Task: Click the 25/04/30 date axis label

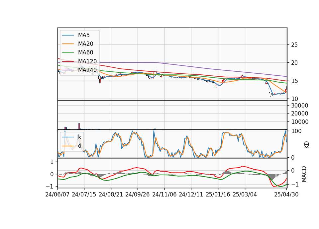Action: point(286,194)
